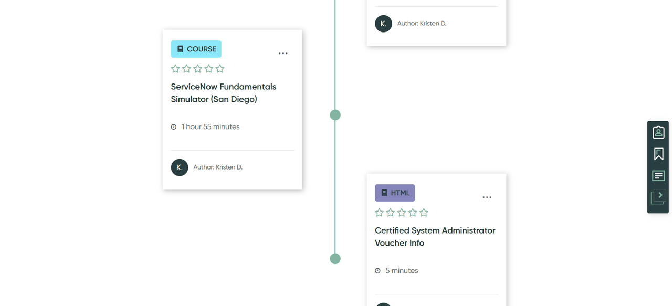This screenshot has width=672, height=306.
Task: Click the COURSE type badge
Action: click(196, 49)
